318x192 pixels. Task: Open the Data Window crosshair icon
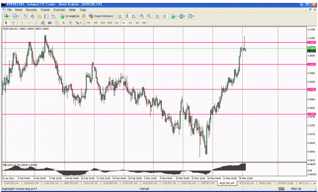point(32,16)
